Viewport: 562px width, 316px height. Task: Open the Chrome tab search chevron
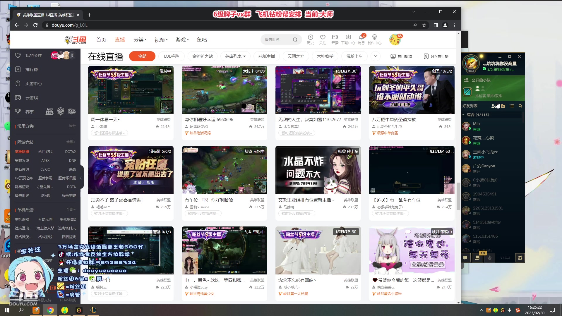tap(414, 12)
